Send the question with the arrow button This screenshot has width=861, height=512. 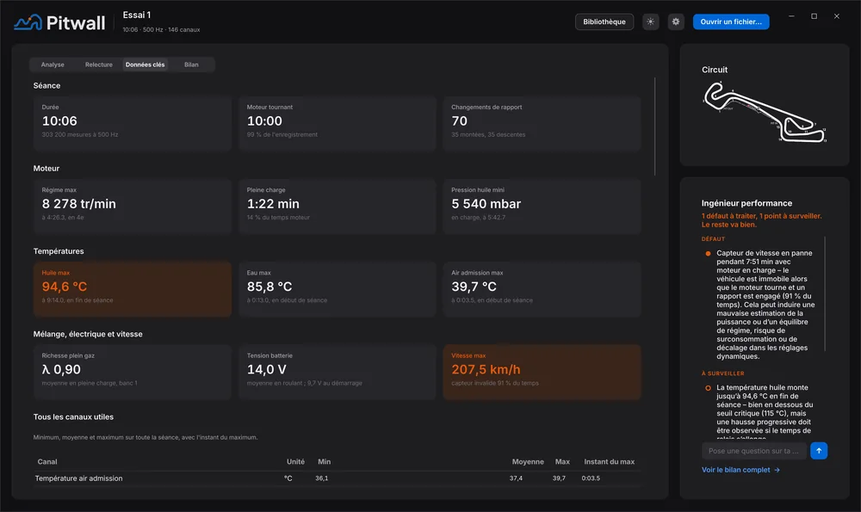pos(819,451)
